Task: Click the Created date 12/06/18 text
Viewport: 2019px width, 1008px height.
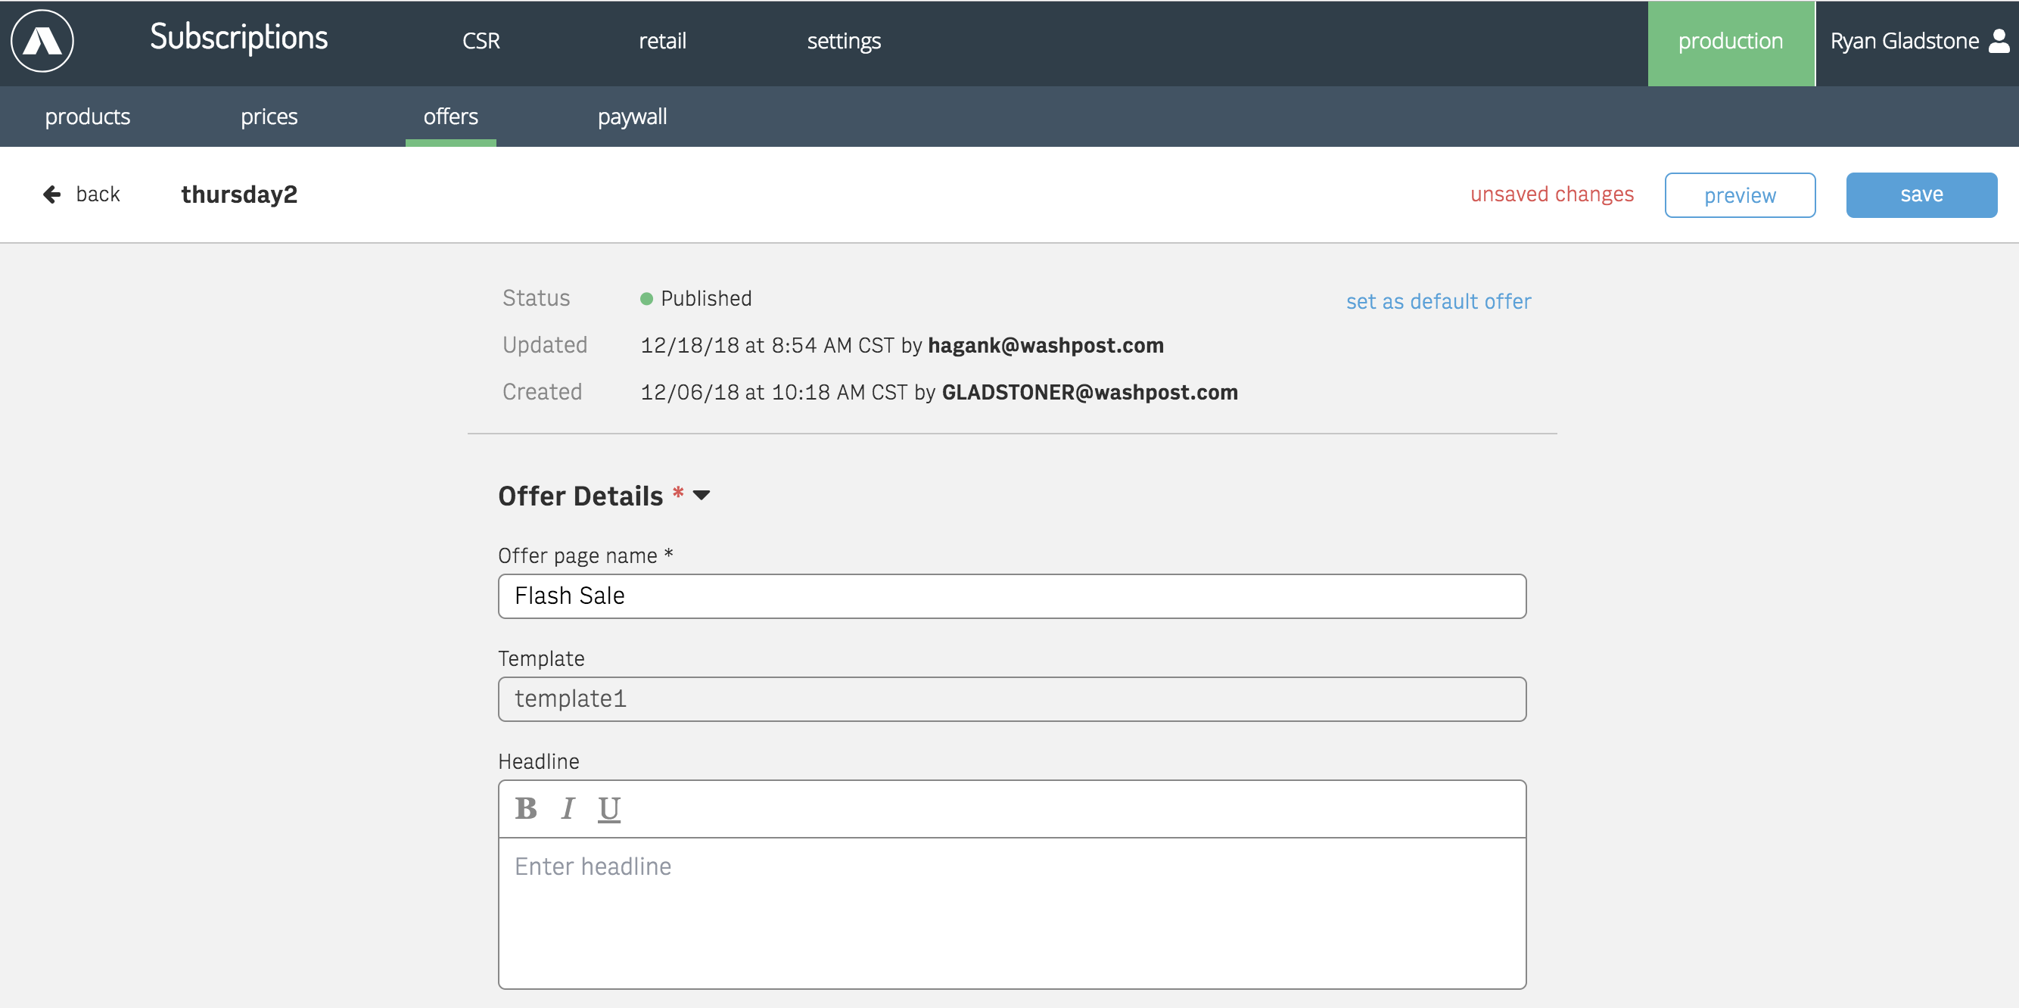Action: (x=689, y=393)
